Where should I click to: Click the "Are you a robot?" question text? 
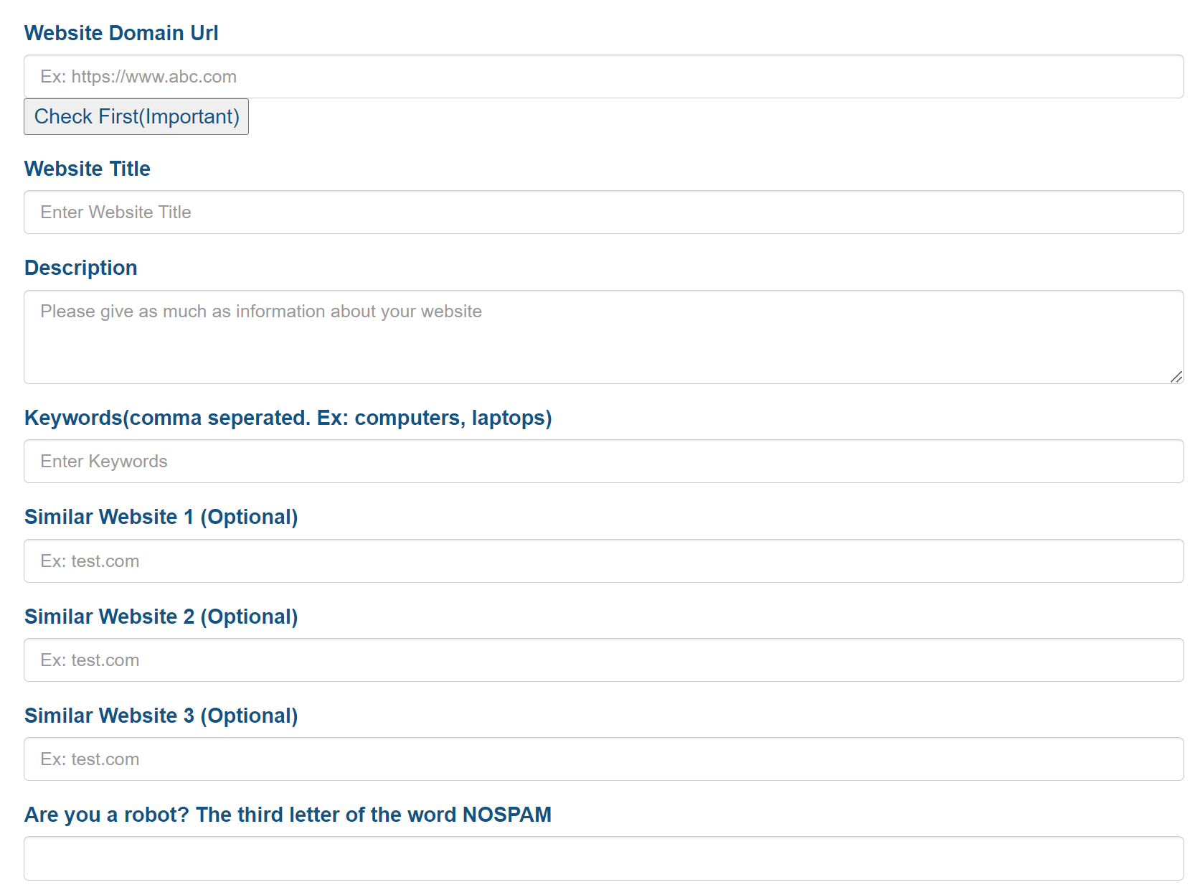(x=107, y=815)
